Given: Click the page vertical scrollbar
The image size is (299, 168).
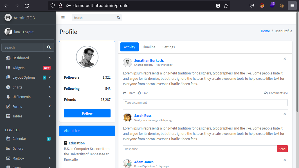Looking at the screenshot, I should [x=297, y=62].
